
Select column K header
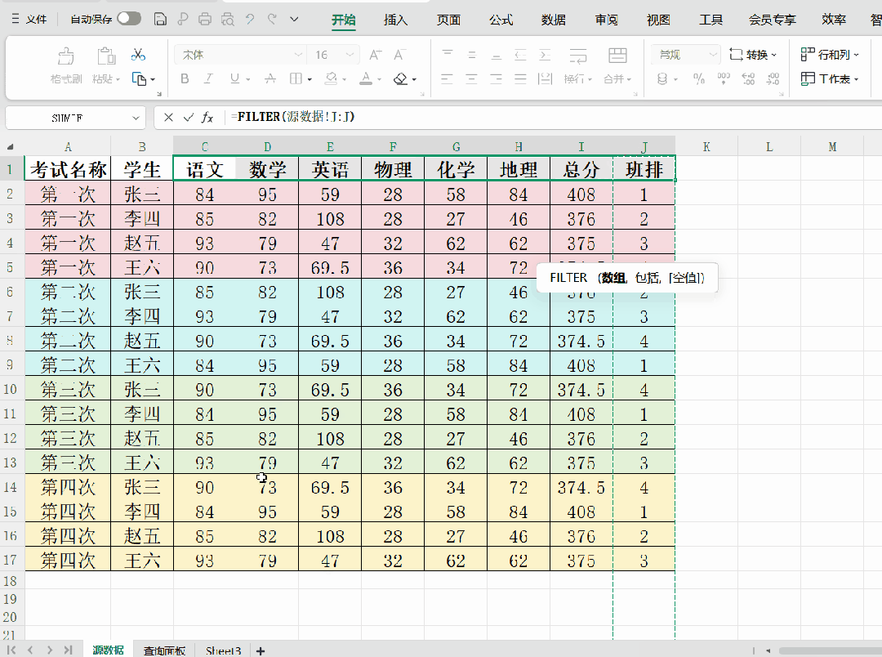pyautogui.click(x=706, y=147)
